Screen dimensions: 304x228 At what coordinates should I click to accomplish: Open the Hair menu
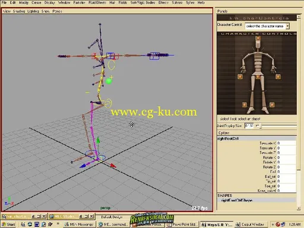pyautogui.click(x=112, y=2)
